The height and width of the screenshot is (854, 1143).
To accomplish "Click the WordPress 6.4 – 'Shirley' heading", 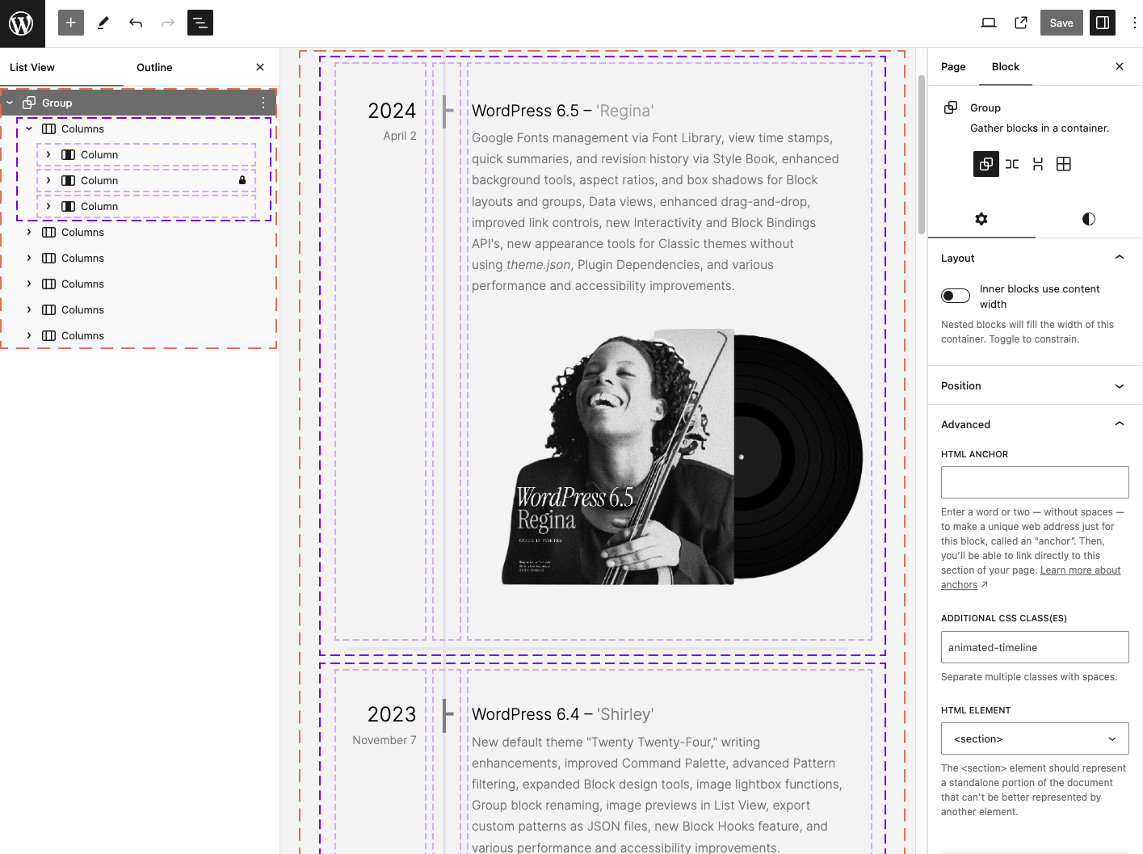I will [563, 714].
